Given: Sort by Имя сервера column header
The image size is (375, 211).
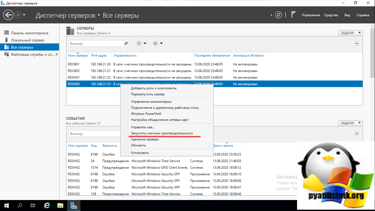Looking at the screenshot, I should [78, 55].
